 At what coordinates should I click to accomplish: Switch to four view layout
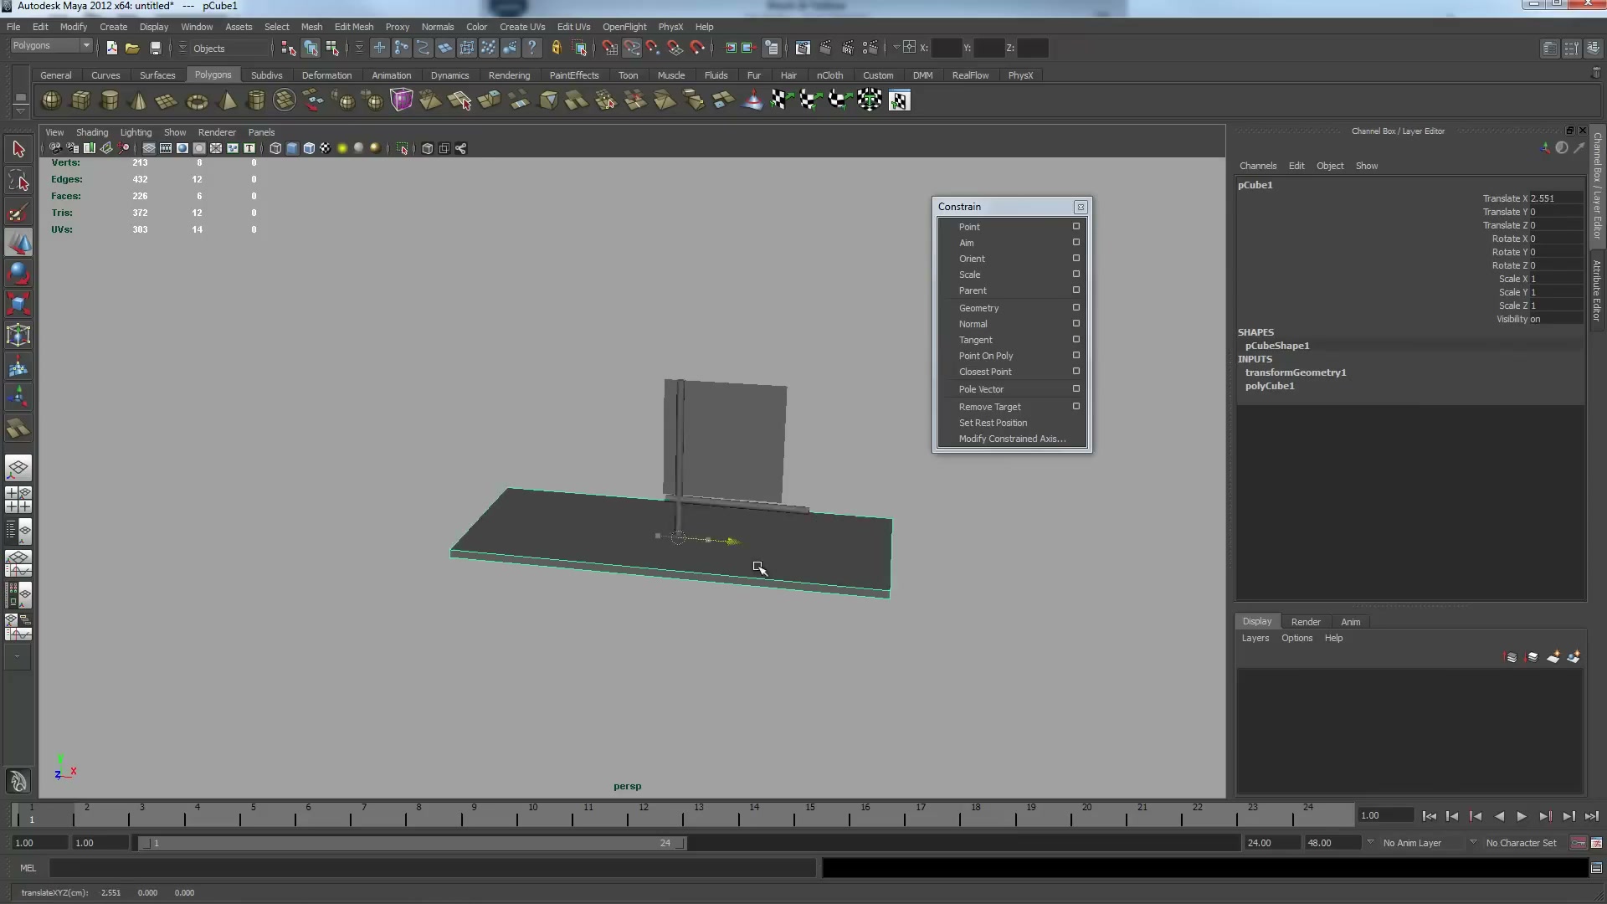[18, 500]
